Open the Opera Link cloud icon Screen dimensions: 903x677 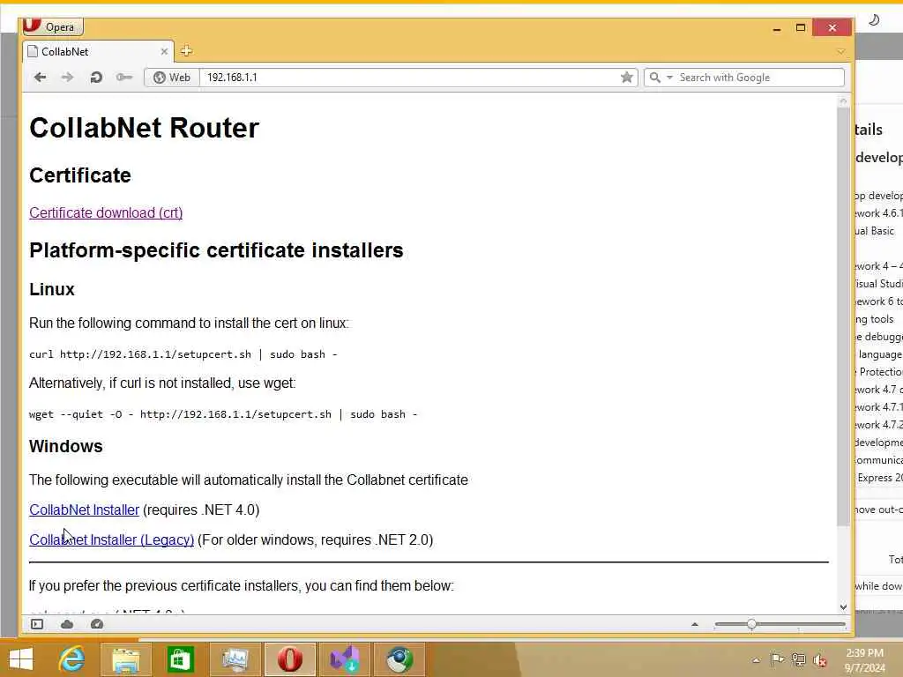pos(67,624)
